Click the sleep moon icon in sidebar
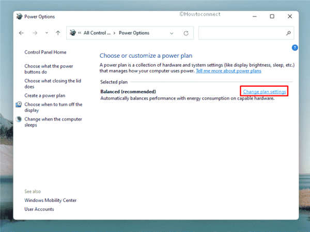 (19, 119)
